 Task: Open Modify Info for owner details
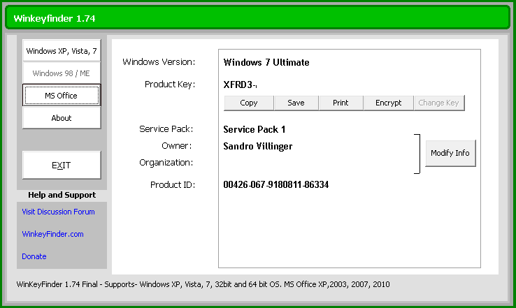click(450, 153)
